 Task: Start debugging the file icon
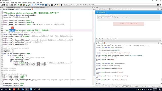[32, 5]
